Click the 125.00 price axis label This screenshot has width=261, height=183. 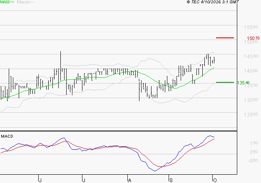click(251, 114)
